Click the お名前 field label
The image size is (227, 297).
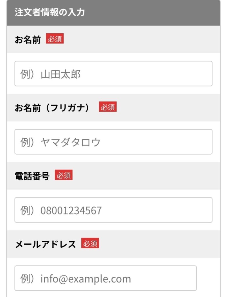tap(28, 39)
